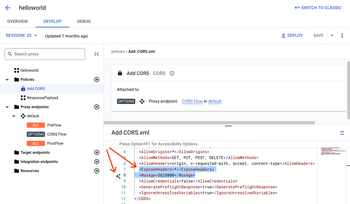Image resolution: width=350 pixels, height=204 pixels.
Task: Click SWITCH TO CLASSIC
Action: pyautogui.click(x=318, y=7)
